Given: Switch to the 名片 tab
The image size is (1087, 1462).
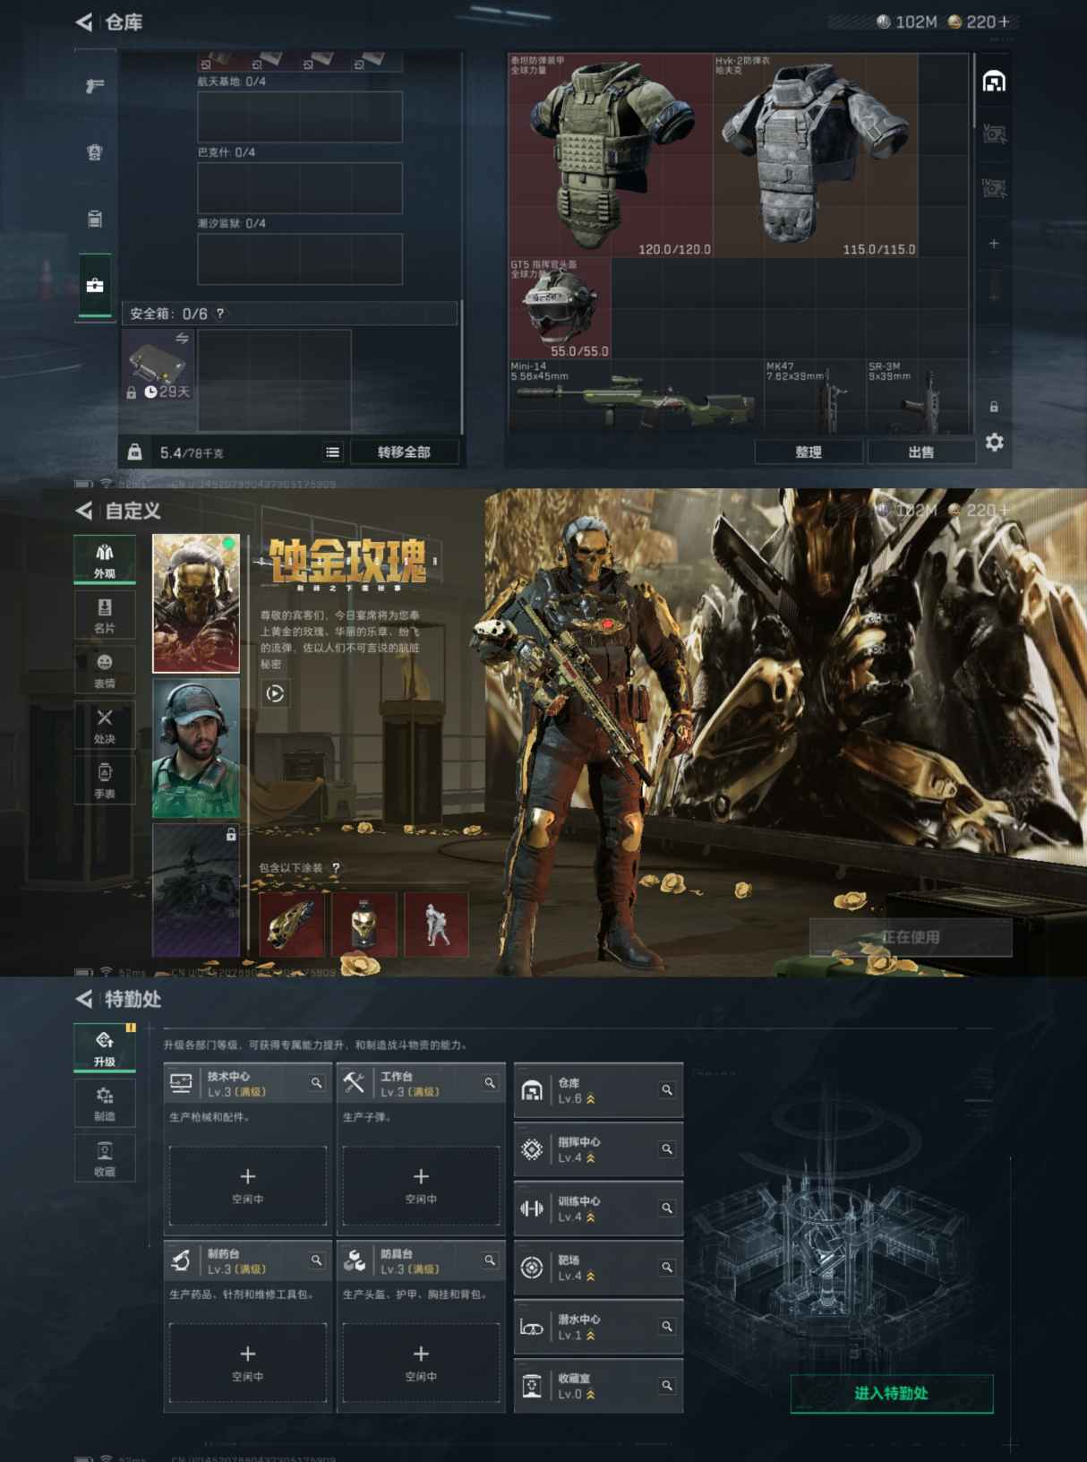Looking at the screenshot, I should 105,615.
